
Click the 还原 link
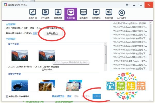tap(35, 33)
